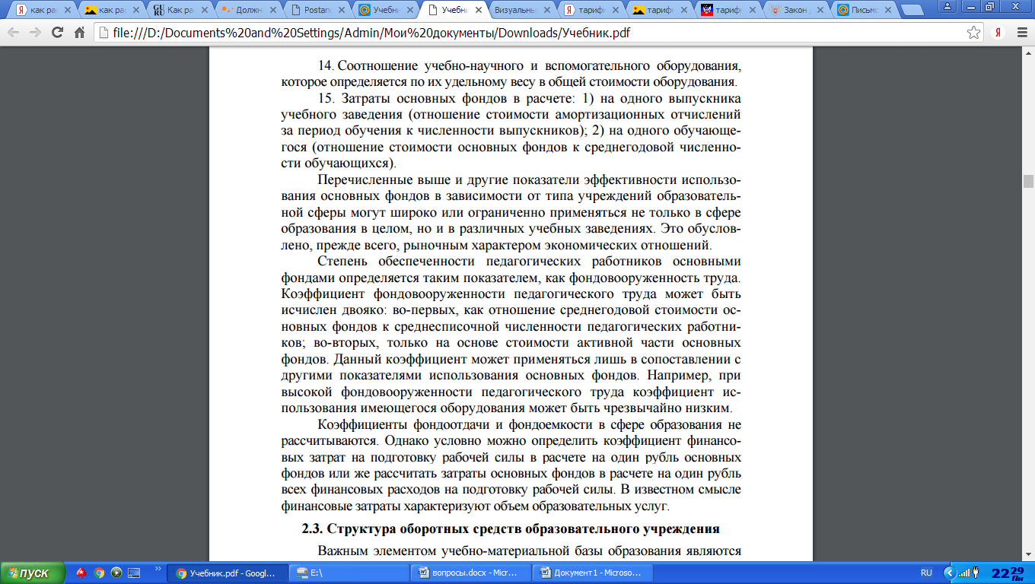This screenshot has height=584, width=1035.
Task: Expand the hidden quick launch items chevron
Action: (x=158, y=569)
